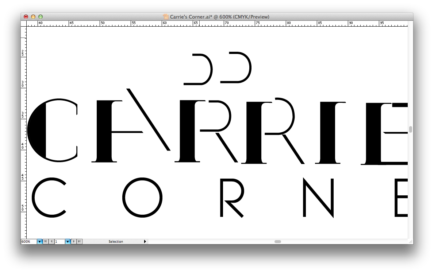The height and width of the screenshot is (273, 434).
Task: Go to the last artboard
Action: tap(80, 241)
